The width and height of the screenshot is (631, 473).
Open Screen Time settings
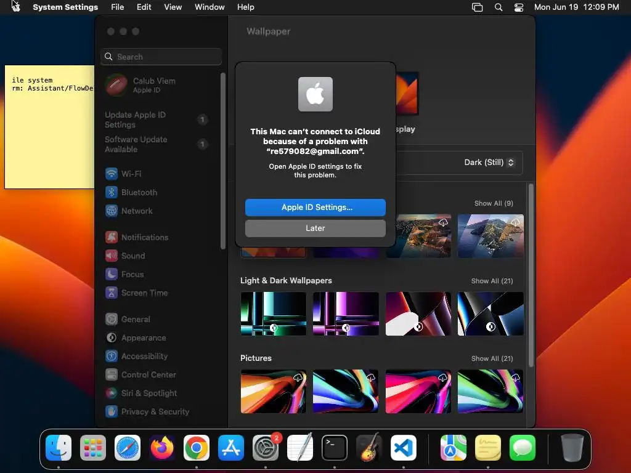(161, 293)
